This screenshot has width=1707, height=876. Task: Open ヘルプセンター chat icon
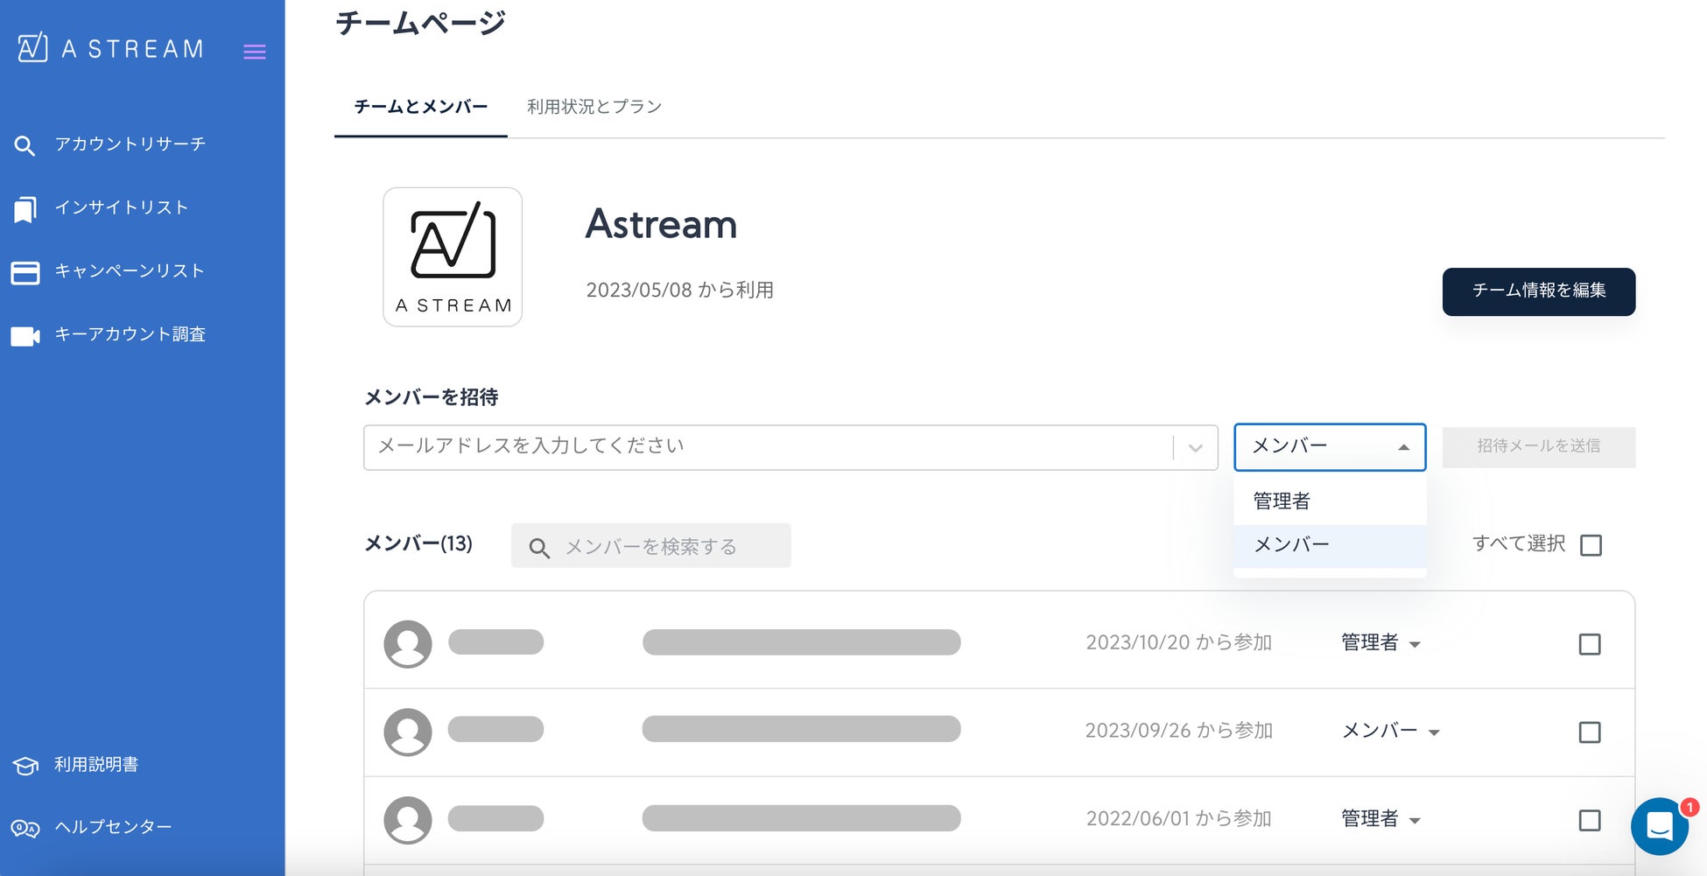(x=25, y=828)
